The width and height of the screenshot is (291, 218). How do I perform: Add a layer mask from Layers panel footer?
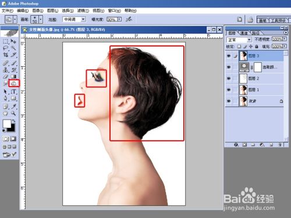point(244,145)
